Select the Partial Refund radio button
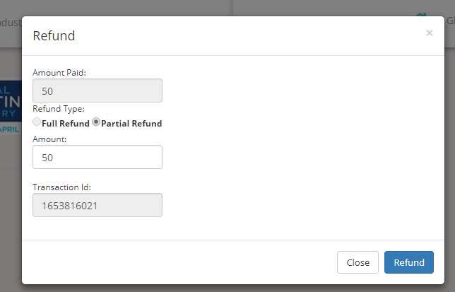 click(96, 122)
